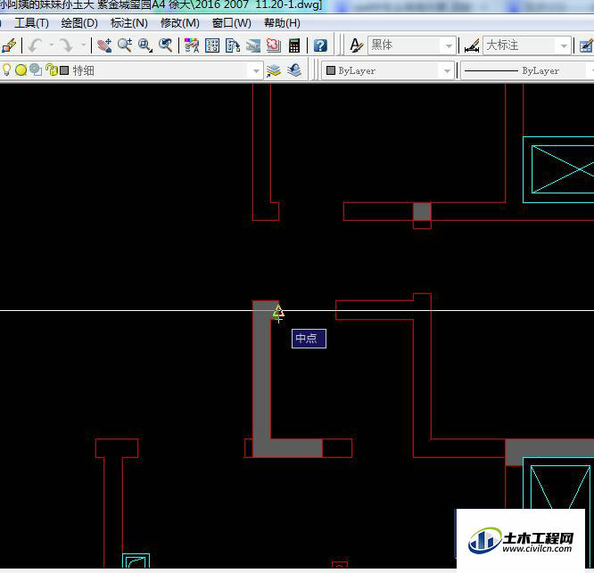The height and width of the screenshot is (573, 594).
Task: Toggle layer viewport freeze icon
Action: pyautogui.click(x=36, y=70)
